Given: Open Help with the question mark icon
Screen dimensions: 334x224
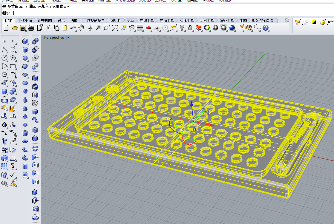Looking at the screenshot, I should tap(265, 28).
